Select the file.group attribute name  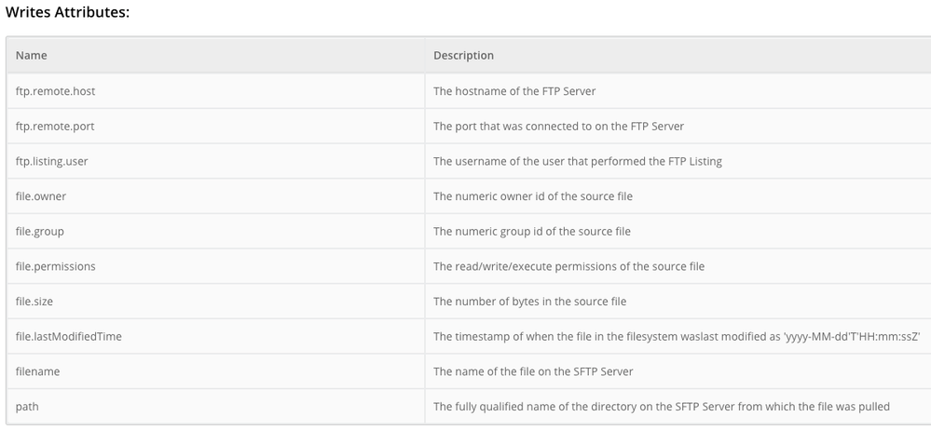tap(40, 231)
